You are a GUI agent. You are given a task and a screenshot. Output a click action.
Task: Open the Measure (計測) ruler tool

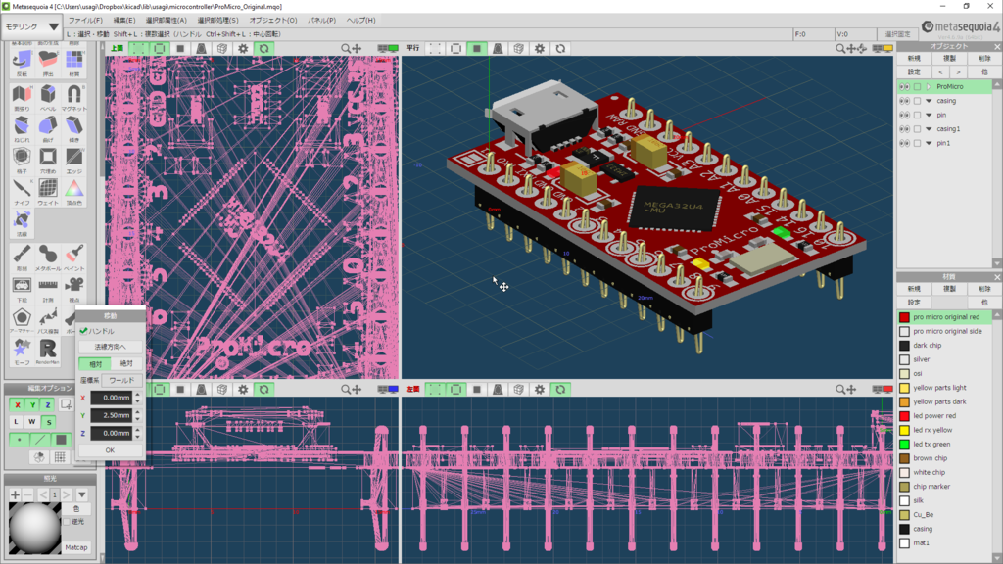tap(48, 289)
